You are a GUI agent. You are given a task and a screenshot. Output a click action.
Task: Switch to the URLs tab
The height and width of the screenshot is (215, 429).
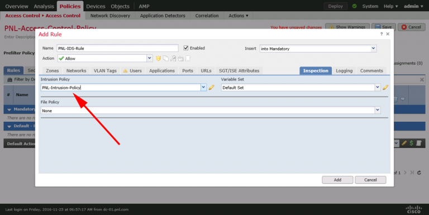point(206,70)
